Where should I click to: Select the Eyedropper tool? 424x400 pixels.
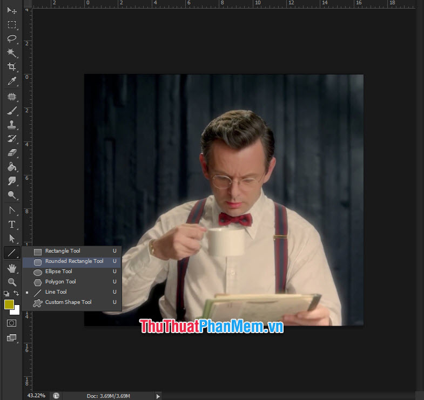tap(12, 81)
